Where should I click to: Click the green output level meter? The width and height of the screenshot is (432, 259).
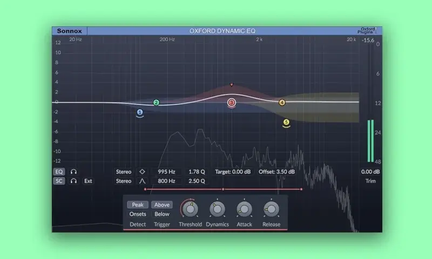click(370, 141)
